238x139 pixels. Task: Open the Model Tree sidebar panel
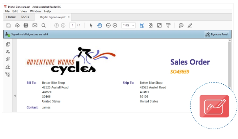8,74
